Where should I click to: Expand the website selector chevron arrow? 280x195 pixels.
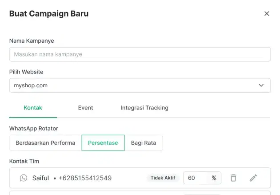(261, 85)
